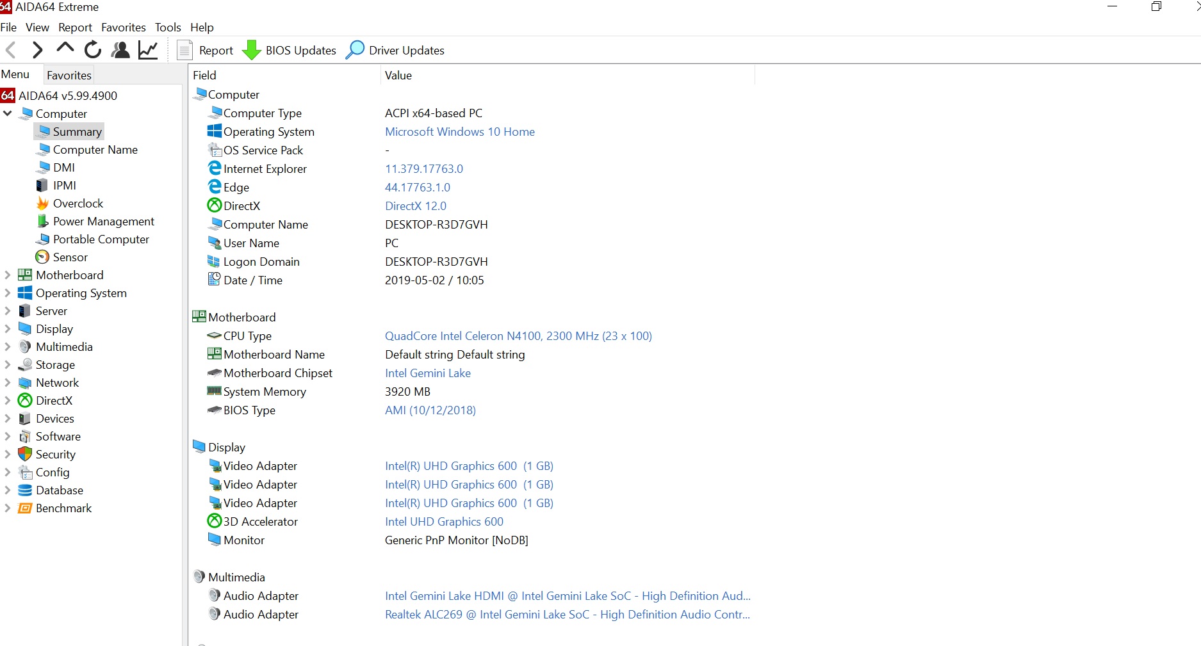Click the Overclock flame icon in the tree
Viewport: 1201px width, 646px height.
pyautogui.click(x=42, y=203)
